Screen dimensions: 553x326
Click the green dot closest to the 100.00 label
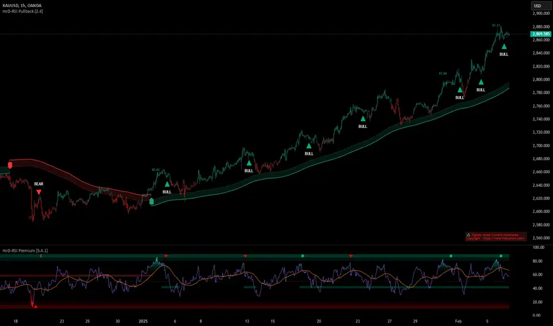point(501,256)
